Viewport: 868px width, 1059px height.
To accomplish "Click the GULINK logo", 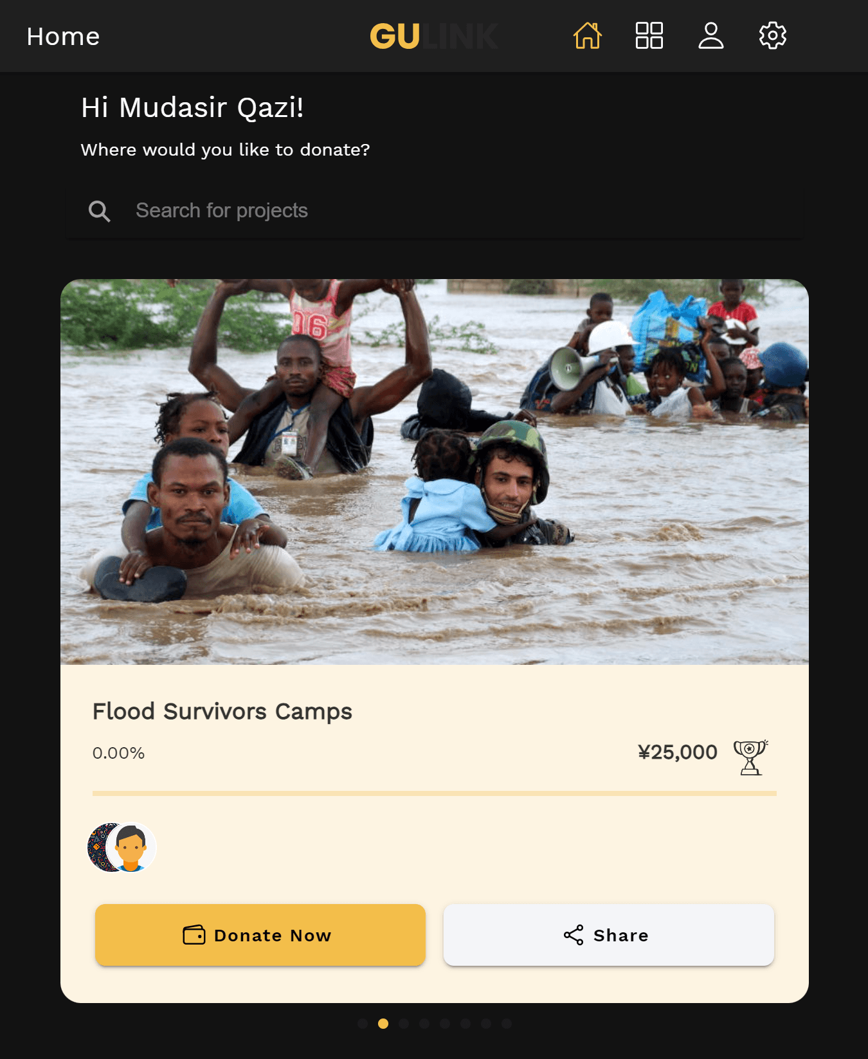I will pyautogui.click(x=434, y=37).
